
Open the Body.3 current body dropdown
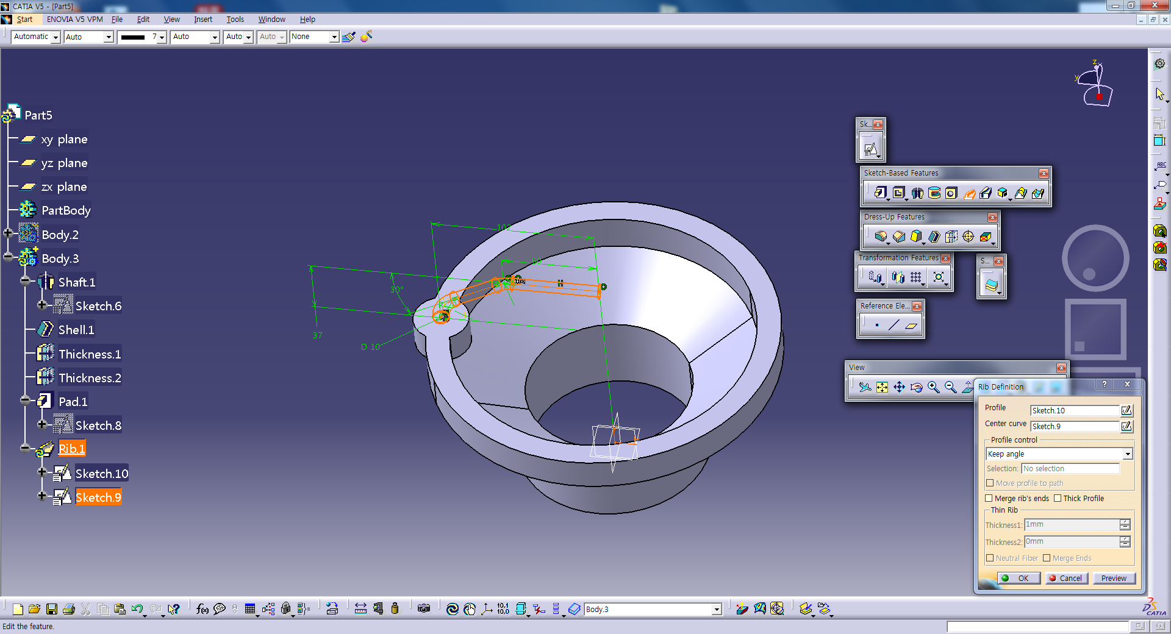[717, 609]
